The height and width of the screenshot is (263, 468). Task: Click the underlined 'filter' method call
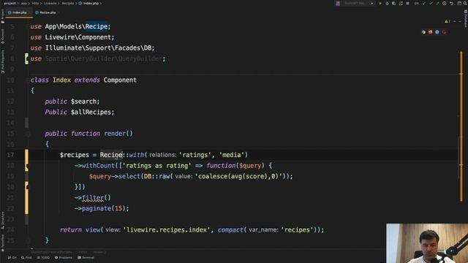click(x=93, y=198)
